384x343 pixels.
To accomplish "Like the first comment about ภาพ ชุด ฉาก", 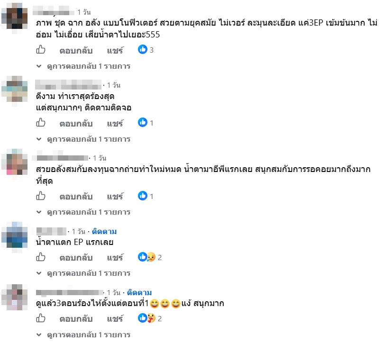I will click(41, 50).
